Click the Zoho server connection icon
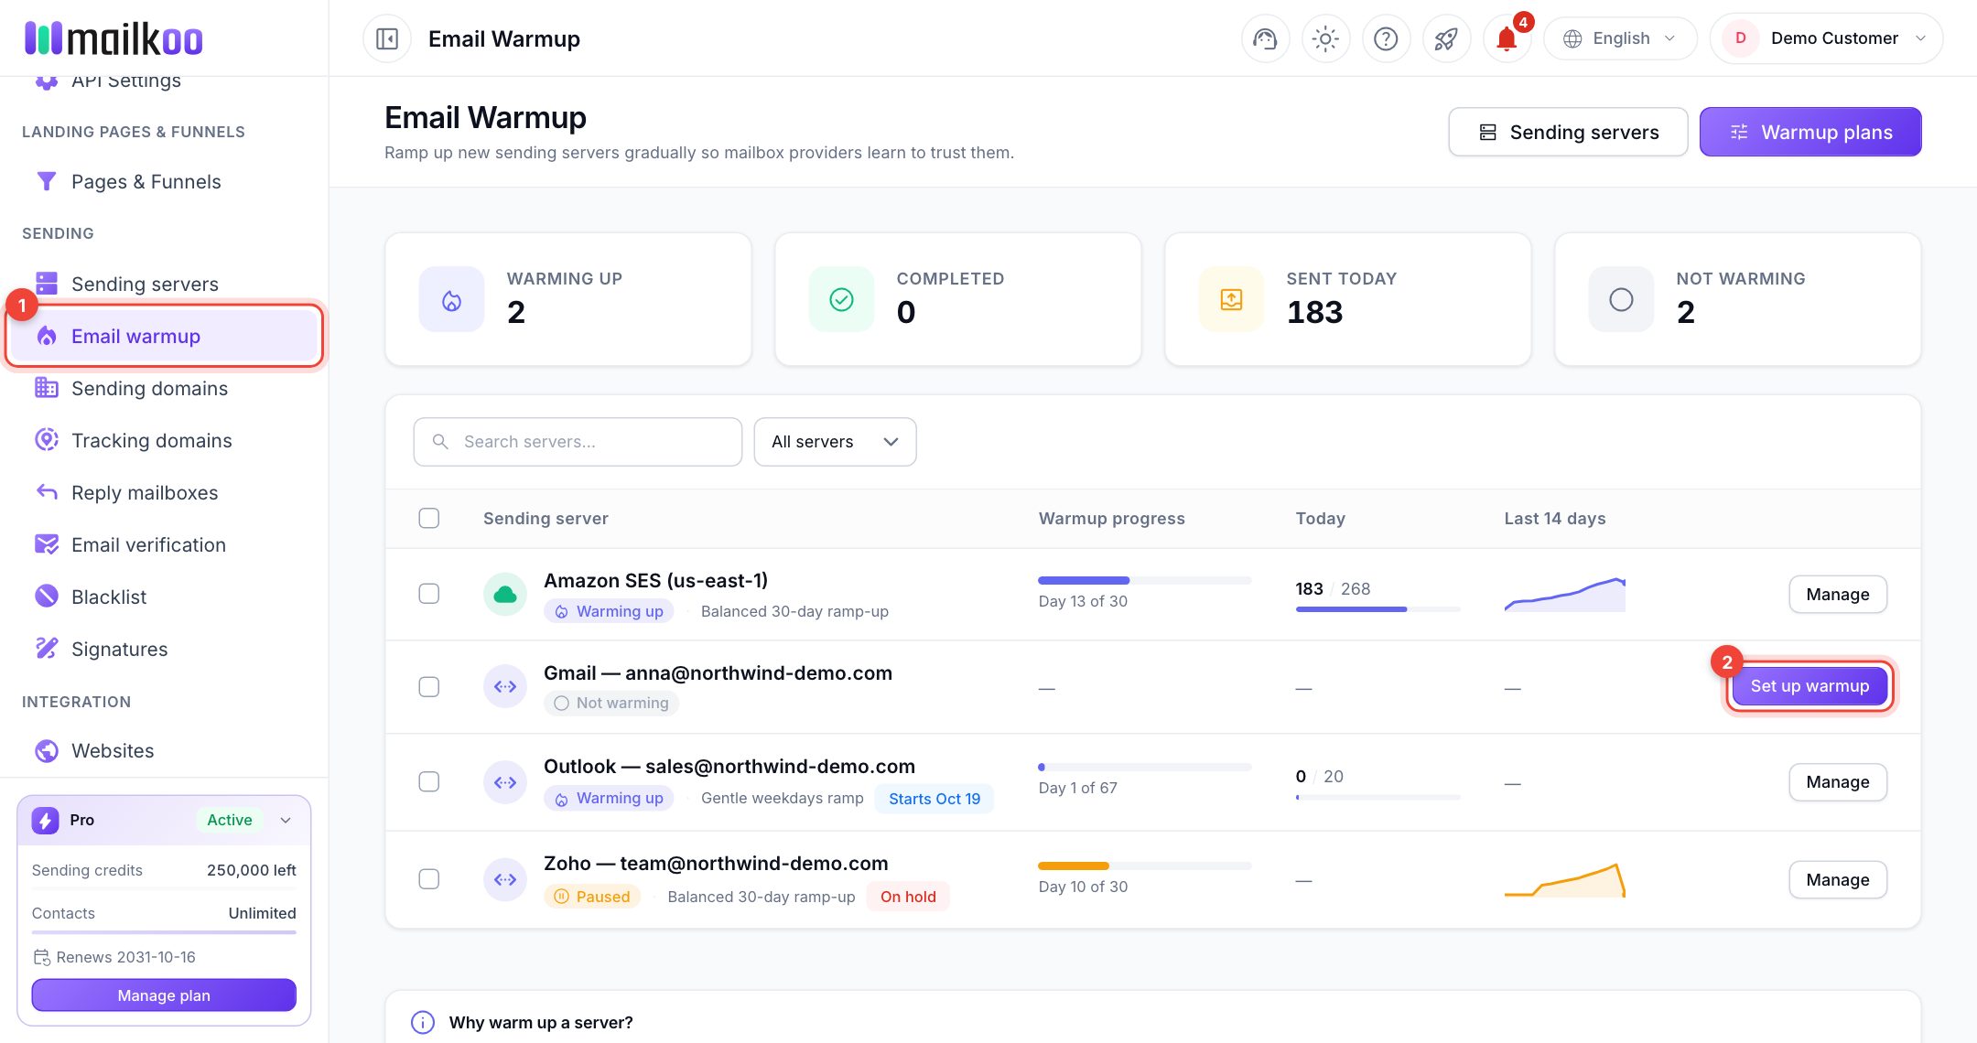The height and width of the screenshot is (1043, 1977). tap(505, 879)
